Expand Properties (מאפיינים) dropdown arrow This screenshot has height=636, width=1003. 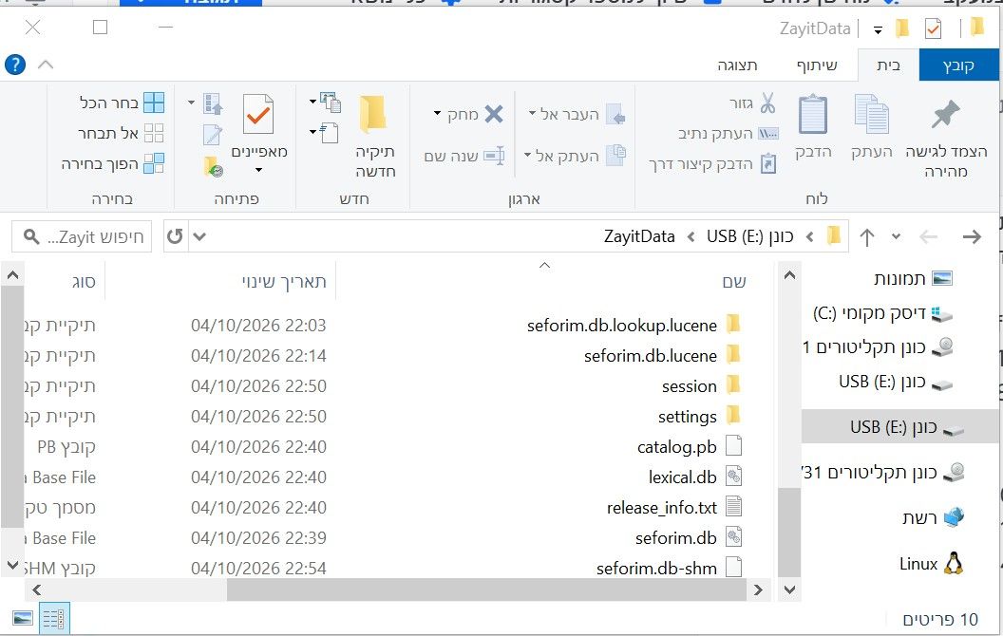(258, 170)
